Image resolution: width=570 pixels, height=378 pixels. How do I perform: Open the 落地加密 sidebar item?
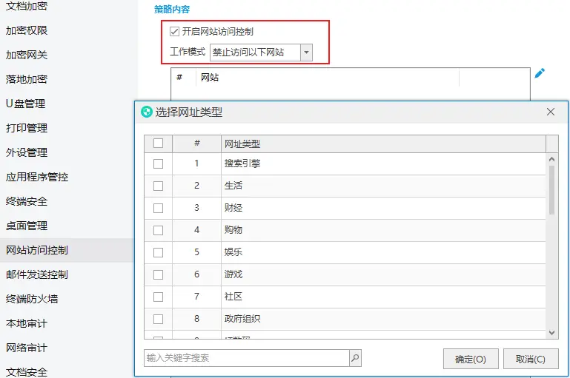coord(27,79)
